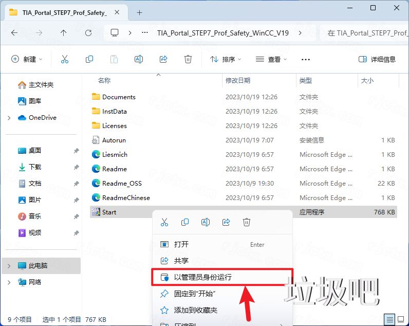409x326 pixels.
Task: Choose 打开 (Open) from the context menu
Action: pos(222,245)
